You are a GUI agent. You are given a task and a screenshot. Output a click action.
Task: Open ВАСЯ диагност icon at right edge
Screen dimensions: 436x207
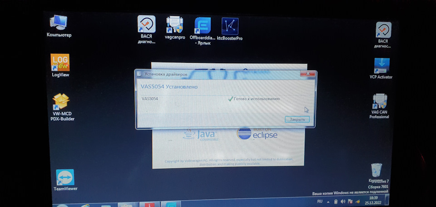(x=383, y=35)
